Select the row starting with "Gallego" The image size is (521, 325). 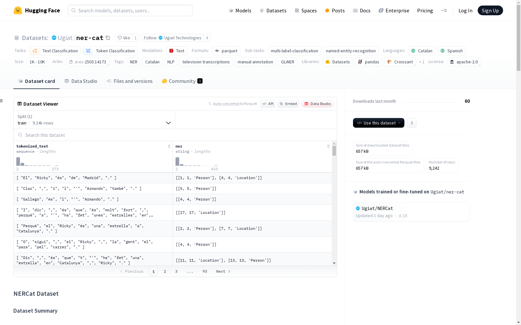(x=173, y=199)
